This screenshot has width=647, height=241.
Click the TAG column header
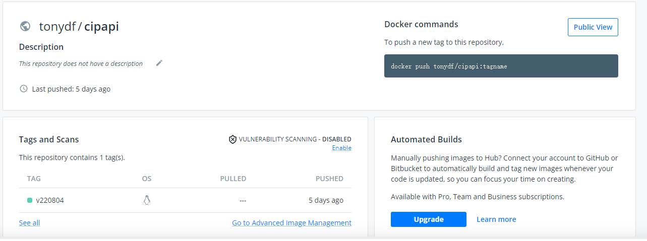click(34, 179)
